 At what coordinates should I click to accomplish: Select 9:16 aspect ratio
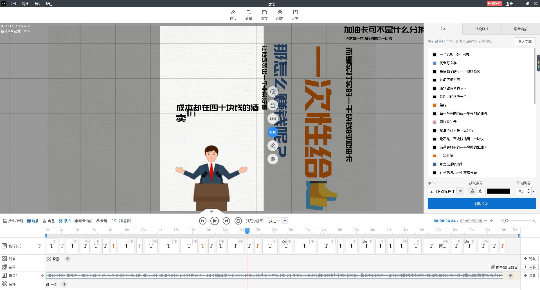point(273,132)
